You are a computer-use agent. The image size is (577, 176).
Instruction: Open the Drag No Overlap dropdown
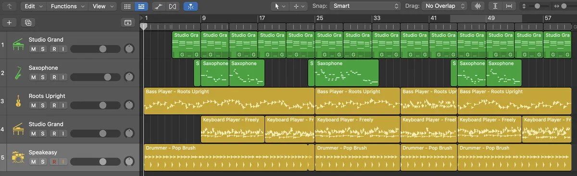click(x=444, y=6)
